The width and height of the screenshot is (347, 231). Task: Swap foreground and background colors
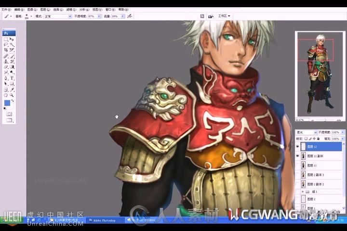pyautogui.click(x=13, y=101)
